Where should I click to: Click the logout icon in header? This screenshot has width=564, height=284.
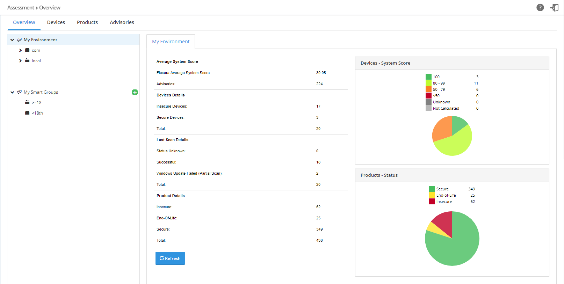coord(554,8)
